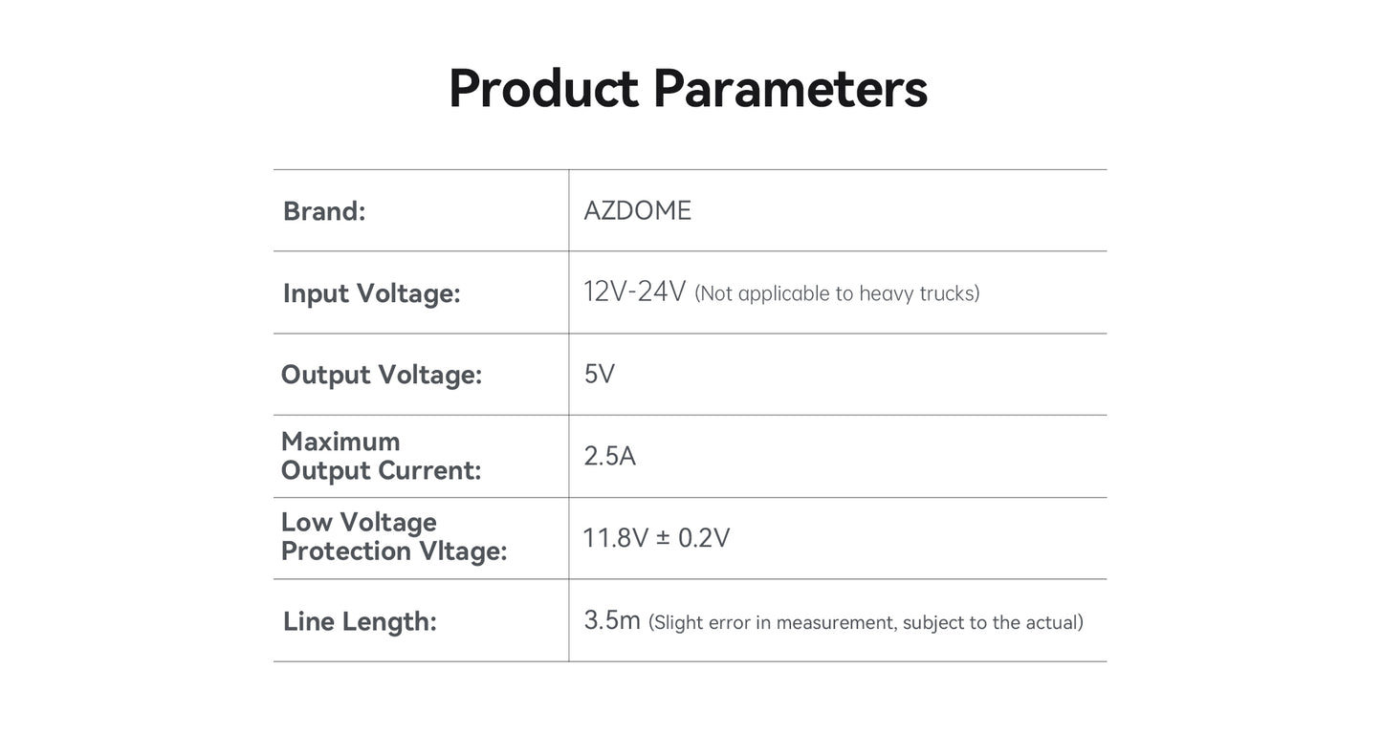Click the "Slight error in measurement" phrase
1382x734 pixels.
click(x=773, y=623)
